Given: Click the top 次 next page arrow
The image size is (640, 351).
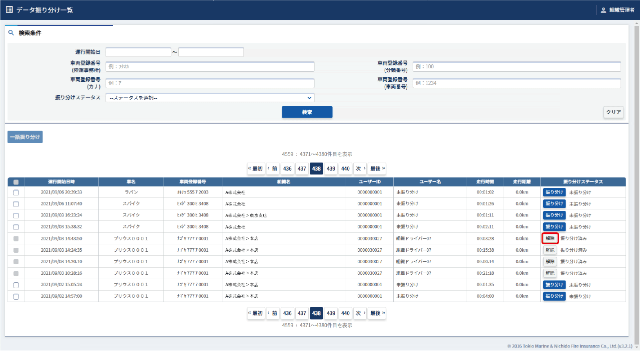Looking at the screenshot, I should point(360,169).
